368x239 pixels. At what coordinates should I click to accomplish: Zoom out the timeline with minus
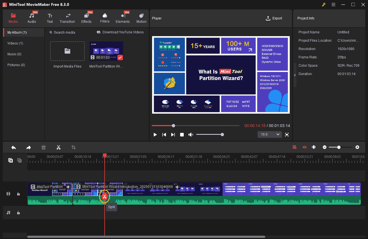point(324,147)
